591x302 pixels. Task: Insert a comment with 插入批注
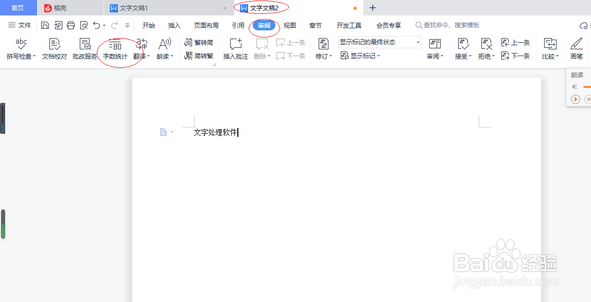pos(235,49)
